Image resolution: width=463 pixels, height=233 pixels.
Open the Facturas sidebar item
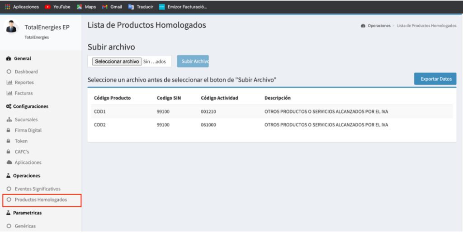click(x=24, y=93)
